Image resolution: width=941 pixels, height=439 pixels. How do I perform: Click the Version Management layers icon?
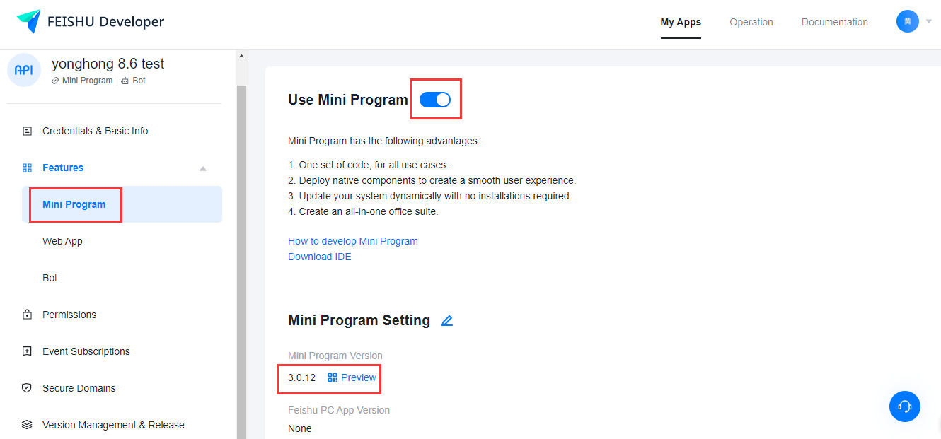pos(27,425)
